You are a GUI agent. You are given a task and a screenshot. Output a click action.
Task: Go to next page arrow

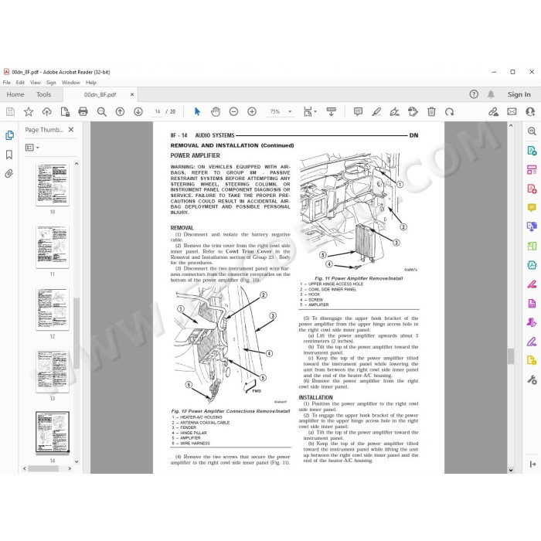(x=138, y=112)
